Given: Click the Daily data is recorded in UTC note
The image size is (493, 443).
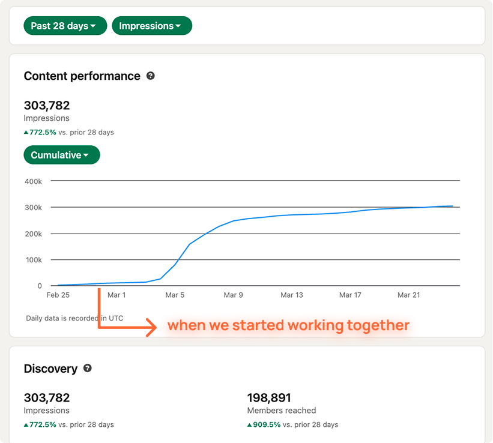Looking at the screenshot, I should pyautogui.click(x=74, y=318).
